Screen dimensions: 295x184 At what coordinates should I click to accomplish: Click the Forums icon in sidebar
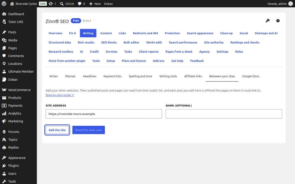pyautogui.click(x=4, y=132)
